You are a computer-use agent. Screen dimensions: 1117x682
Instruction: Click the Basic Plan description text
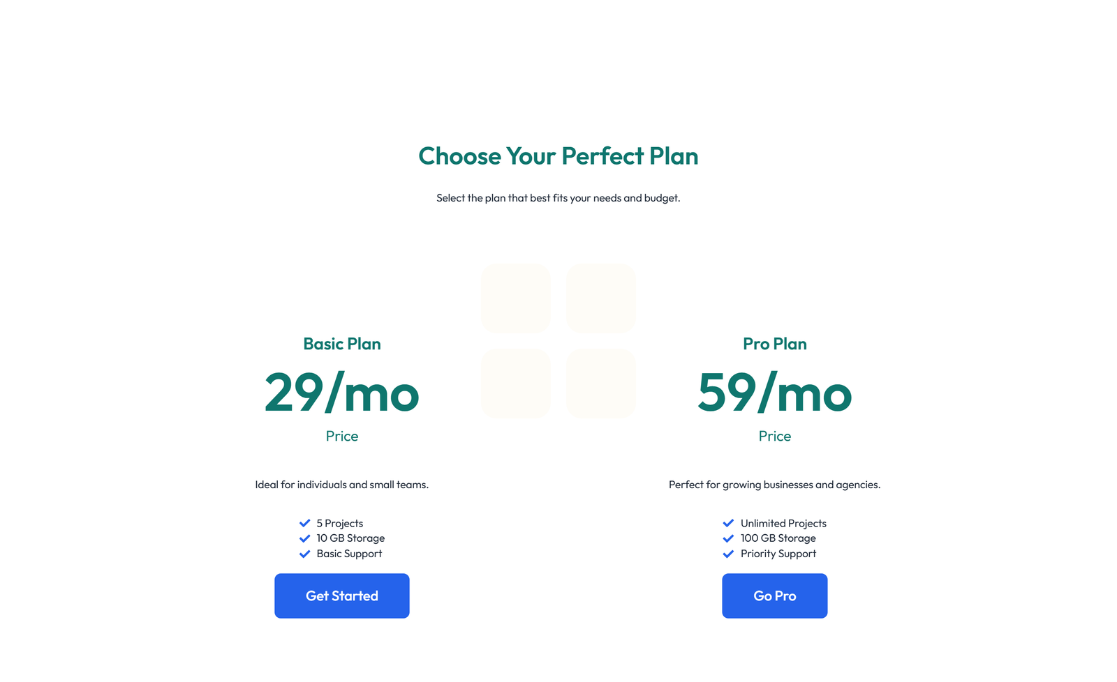click(342, 485)
